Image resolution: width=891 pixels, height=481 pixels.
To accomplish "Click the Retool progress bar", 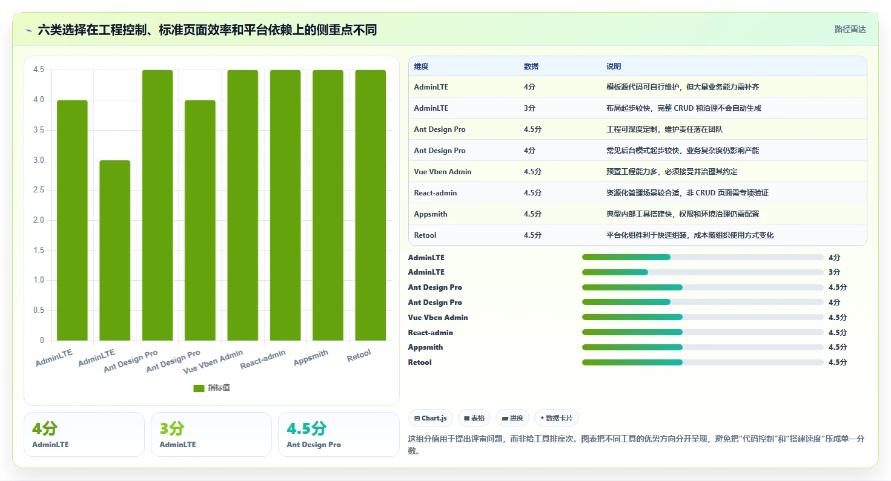I will coord(703,362).
